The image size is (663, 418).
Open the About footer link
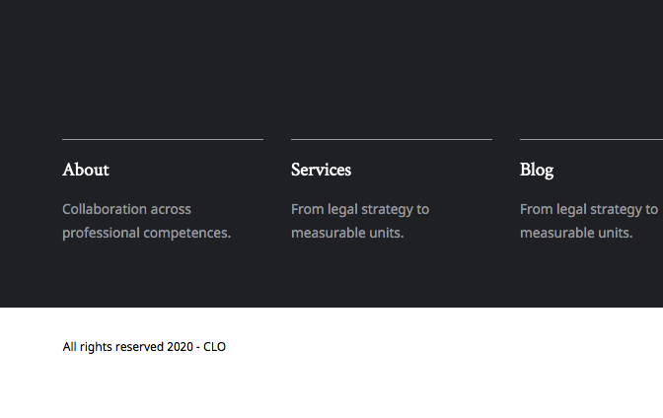pyautogui.click(x=86, y=170)
